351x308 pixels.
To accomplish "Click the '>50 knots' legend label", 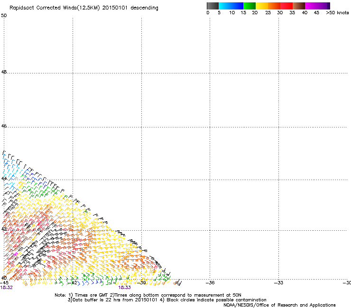I will tap(337, 13).
